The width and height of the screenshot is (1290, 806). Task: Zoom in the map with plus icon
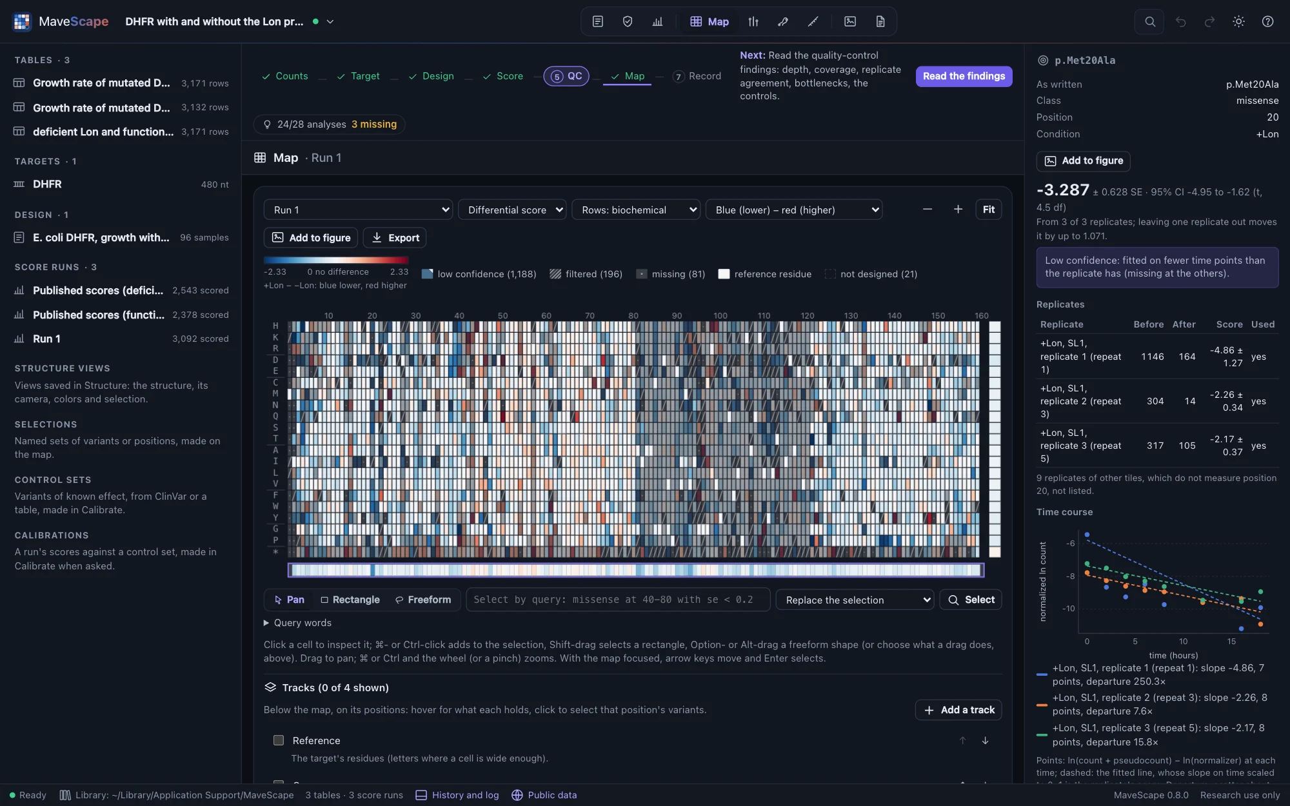pos(958,210)
